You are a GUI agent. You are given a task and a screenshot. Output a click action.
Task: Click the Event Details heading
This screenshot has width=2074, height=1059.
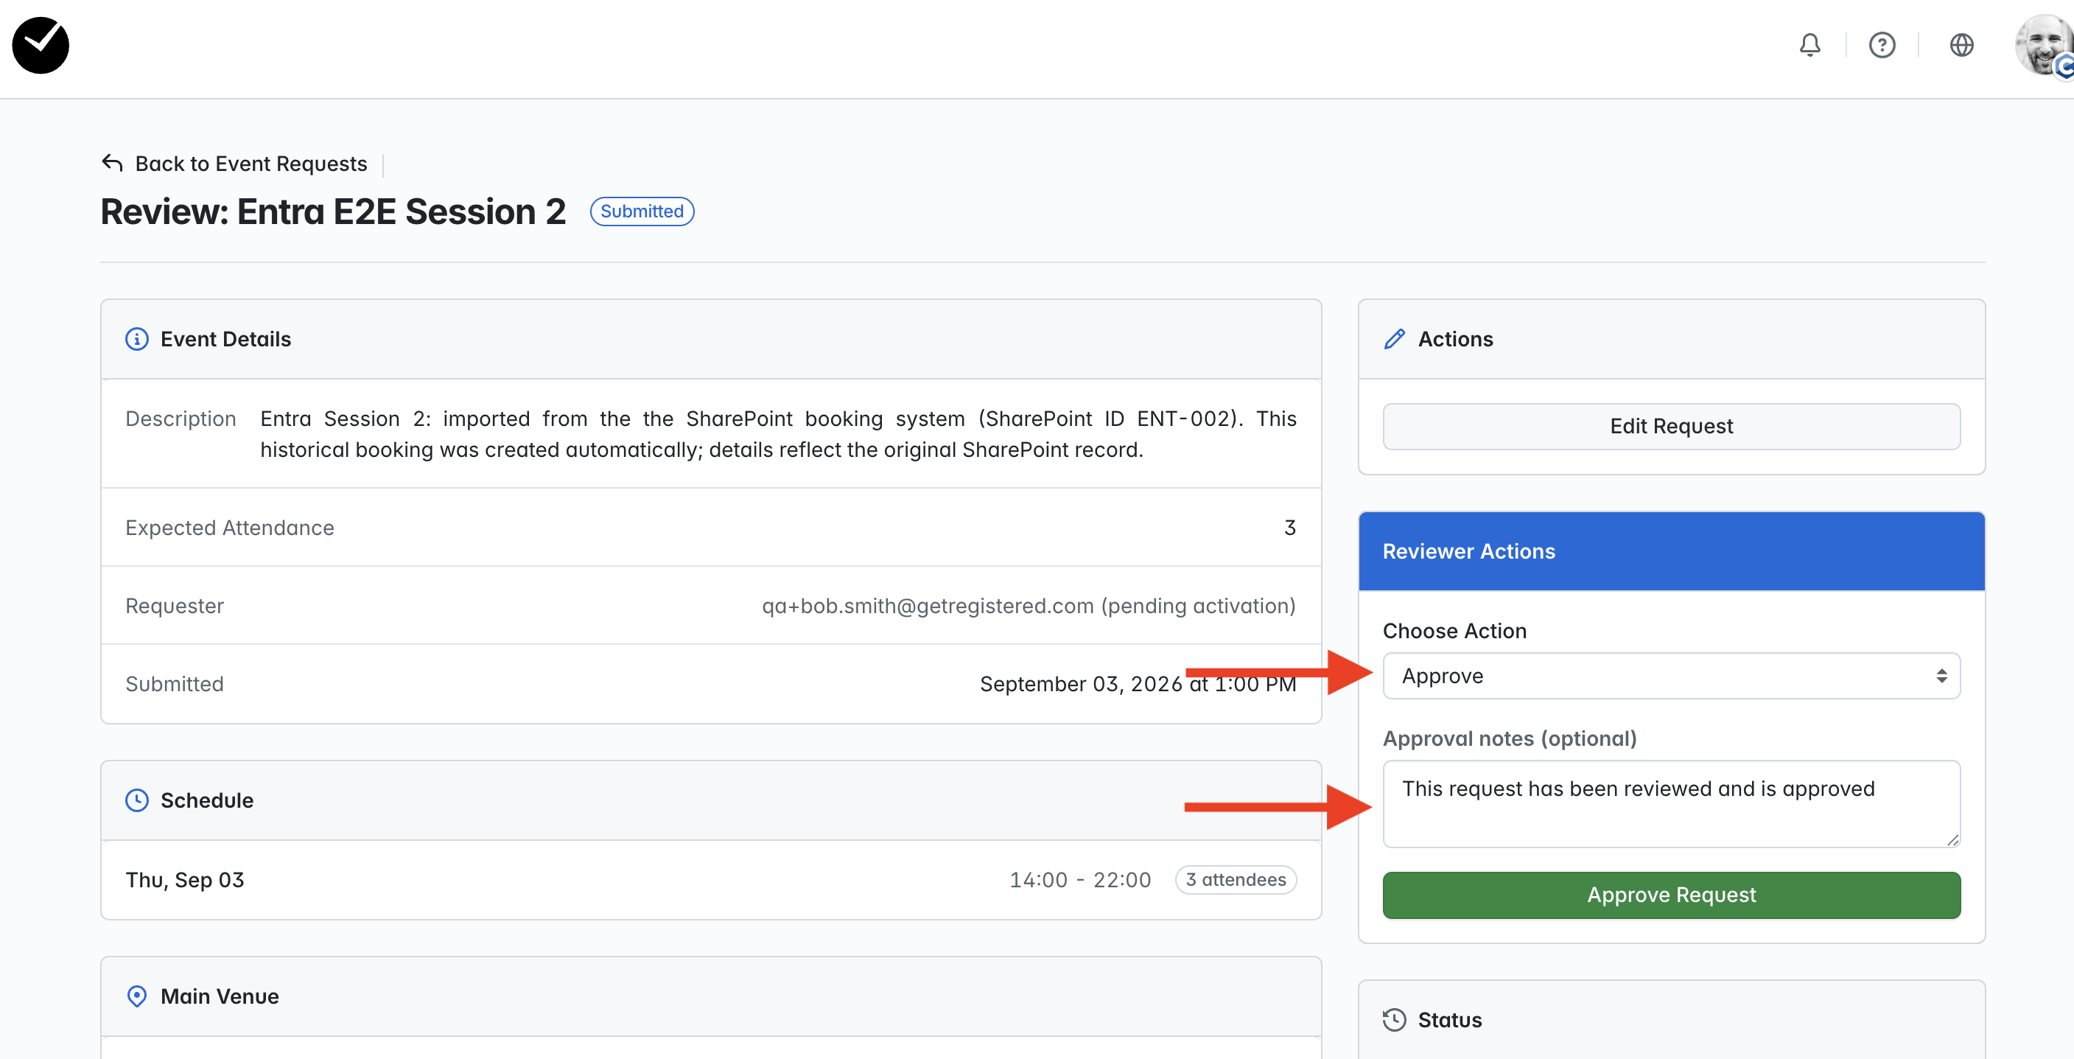coord(225,339)
